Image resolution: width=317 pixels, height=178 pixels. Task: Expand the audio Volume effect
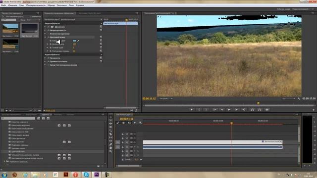point(45,58)
